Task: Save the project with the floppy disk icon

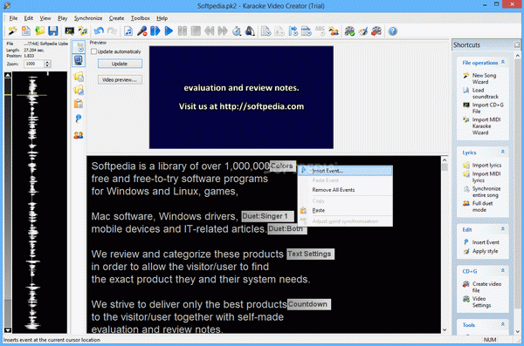Action: [x=52, y=31]
